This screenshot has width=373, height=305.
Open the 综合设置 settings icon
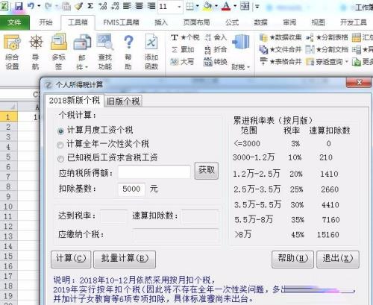click(x=12, y=51)
